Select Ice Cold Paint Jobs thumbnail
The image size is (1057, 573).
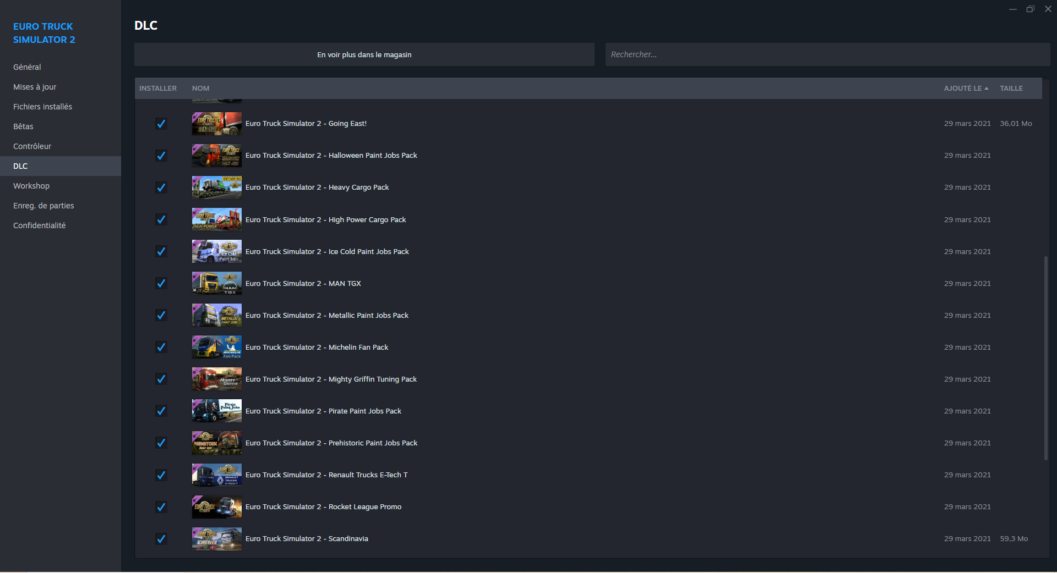tap(217, 251)
